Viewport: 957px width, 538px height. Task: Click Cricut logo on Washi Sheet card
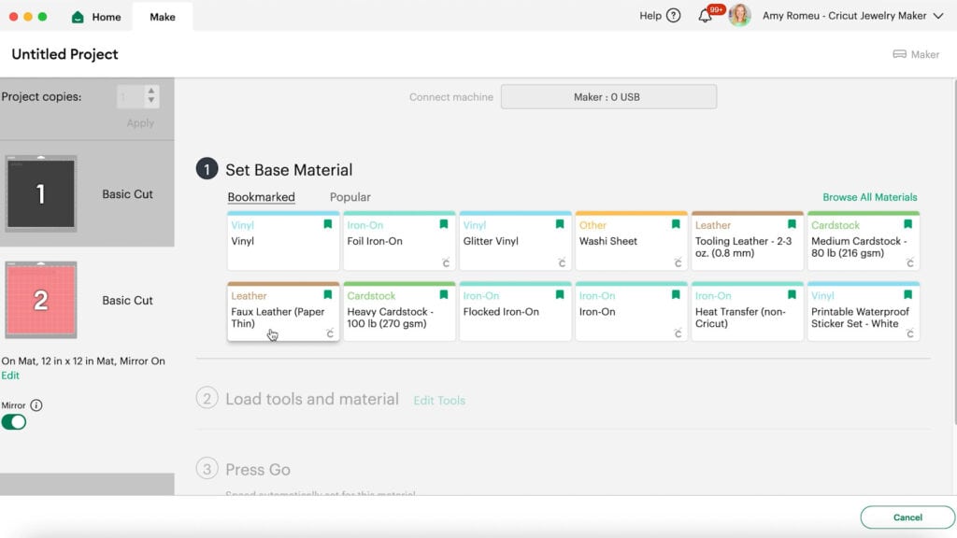tap(678, 262)
